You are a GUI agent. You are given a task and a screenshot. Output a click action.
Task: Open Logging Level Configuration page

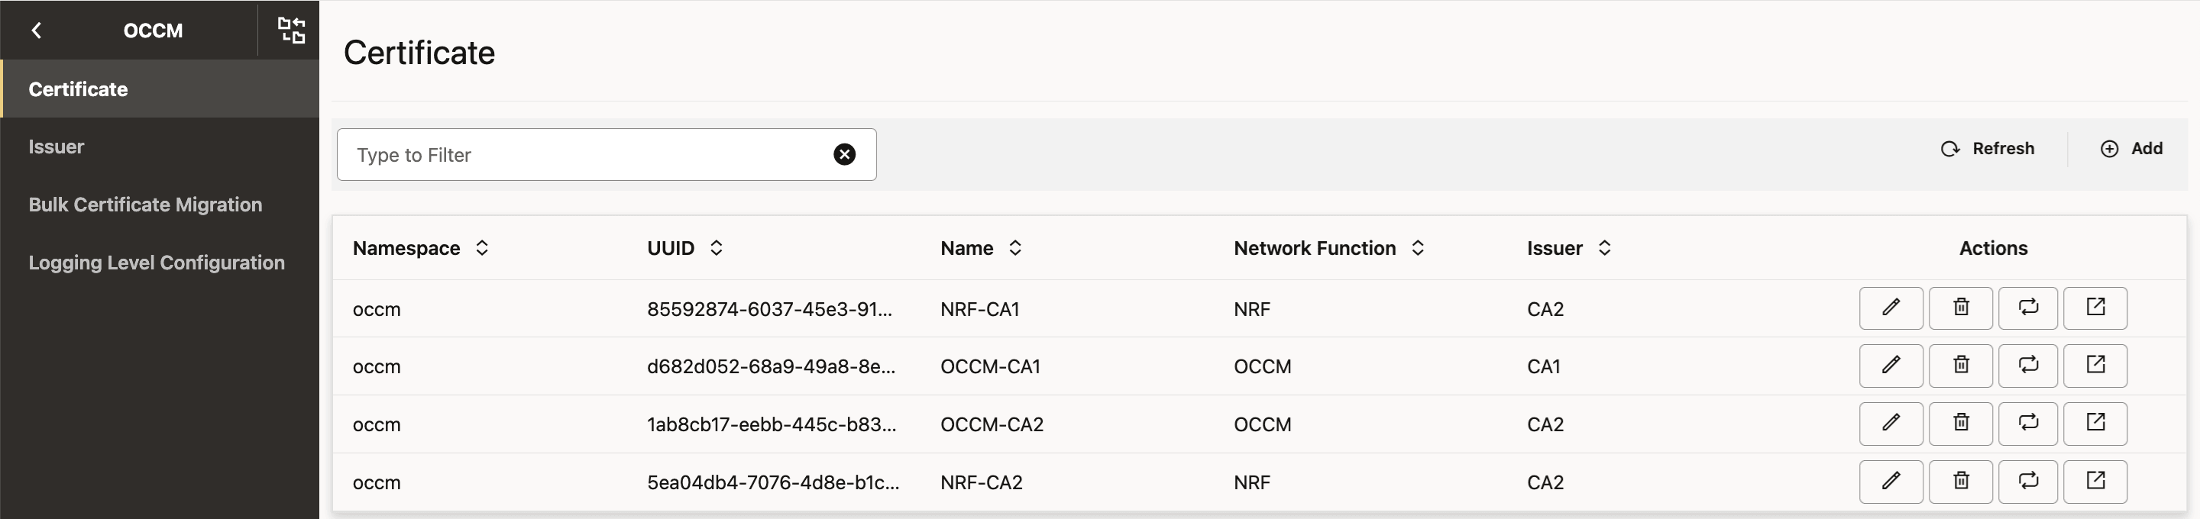[x=160, y=263]
